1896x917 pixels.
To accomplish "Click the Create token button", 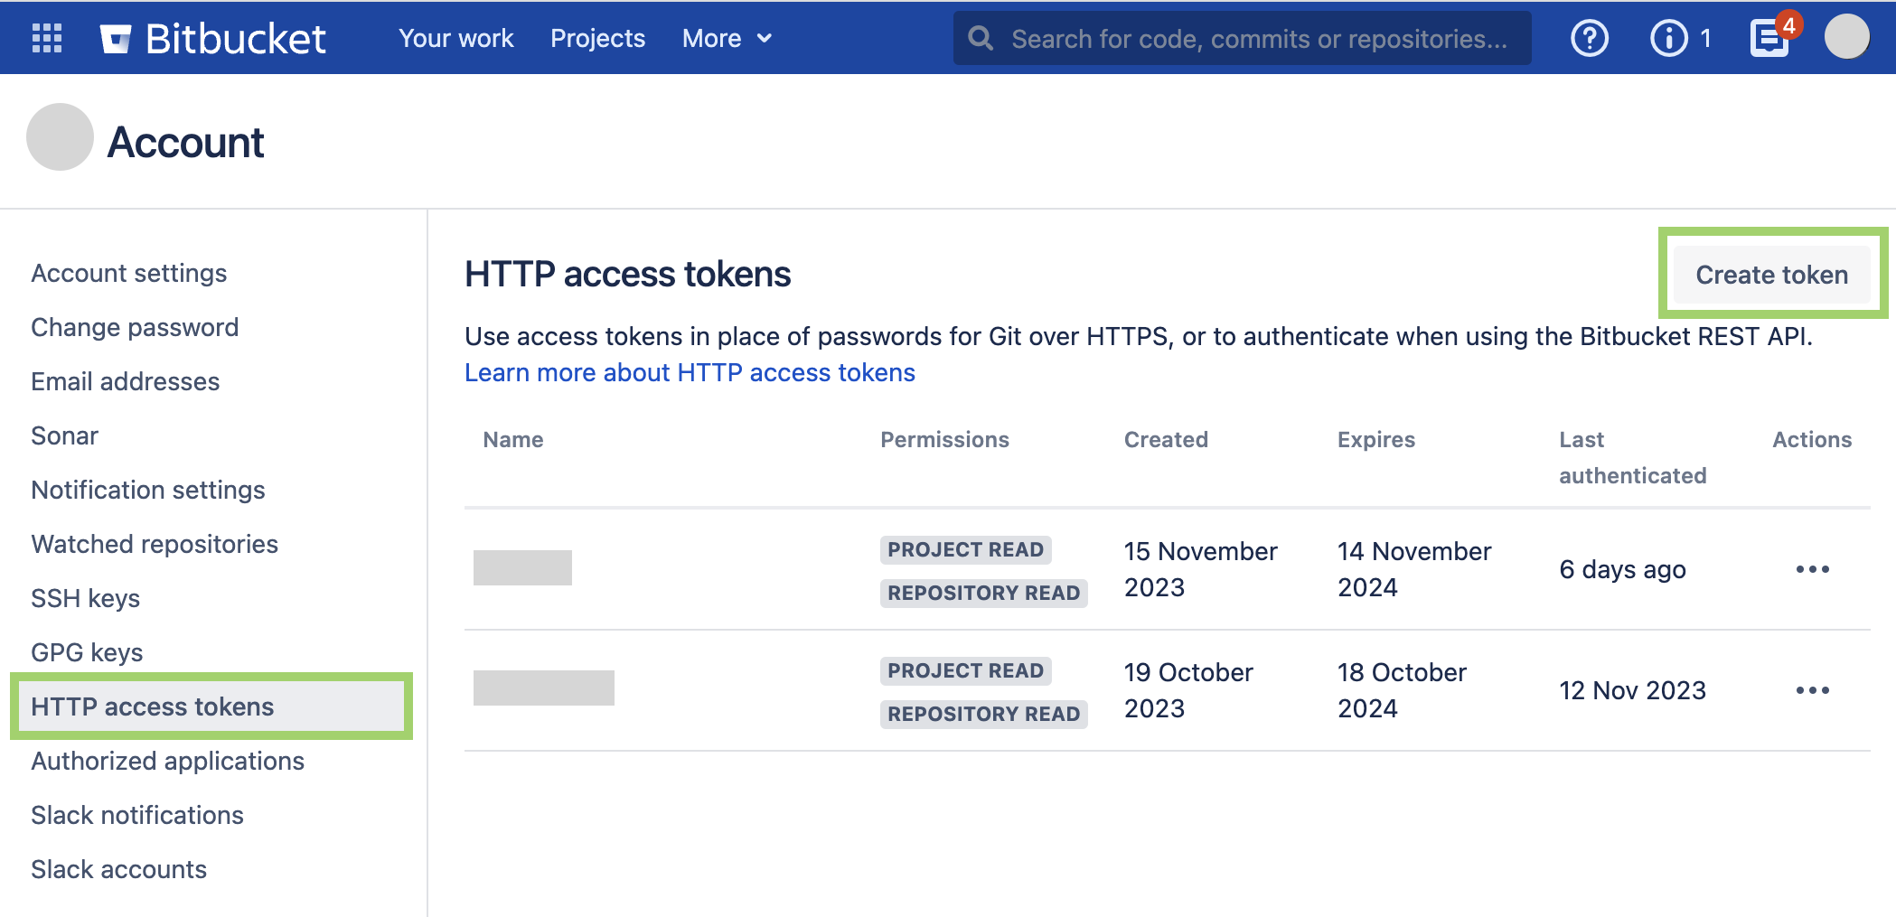I will pyautogui.click(x=1772, y=274).
